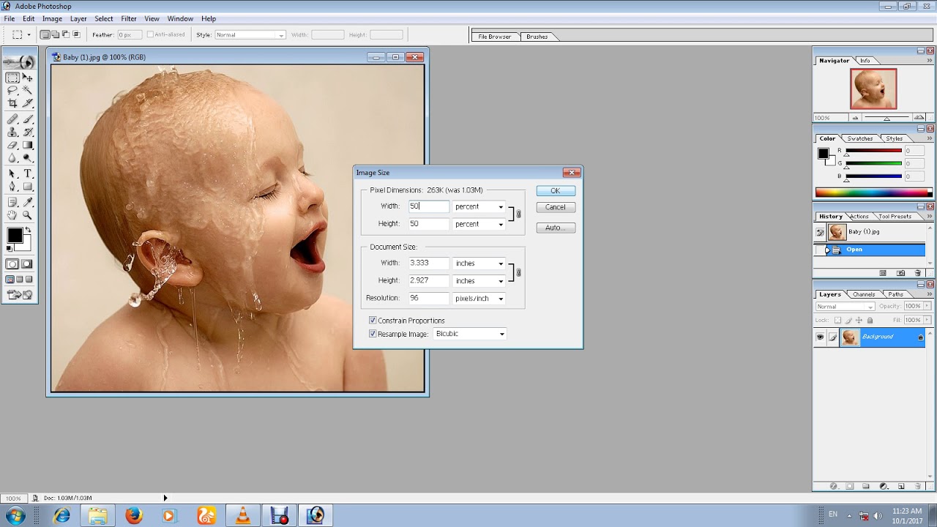Select the Hand tool

coord(12,215)
